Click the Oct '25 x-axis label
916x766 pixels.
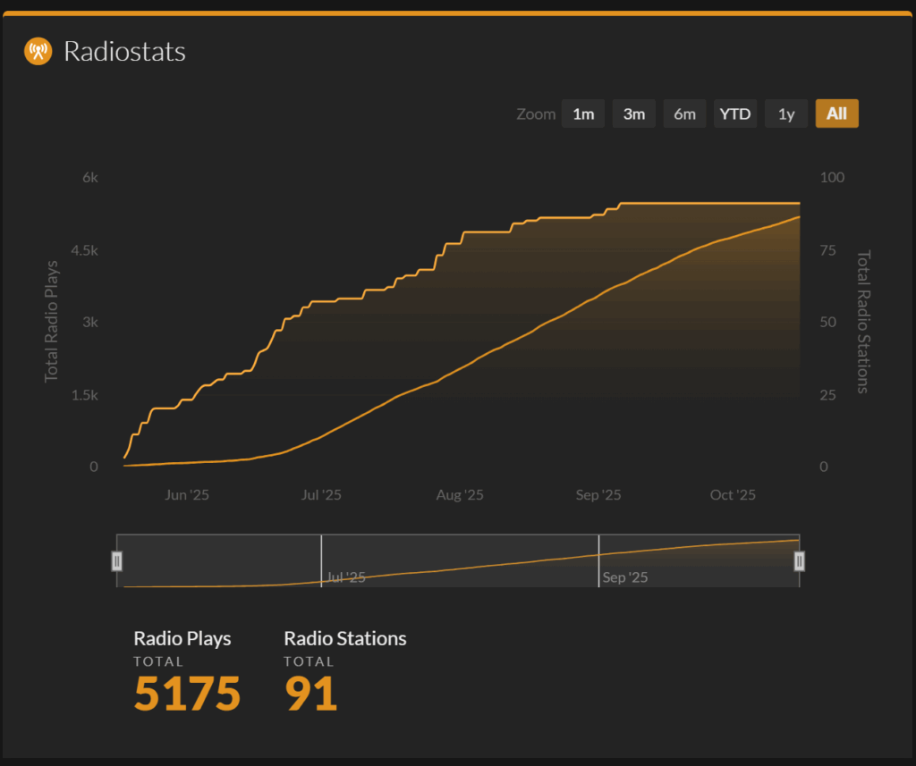tap(733, 495)
